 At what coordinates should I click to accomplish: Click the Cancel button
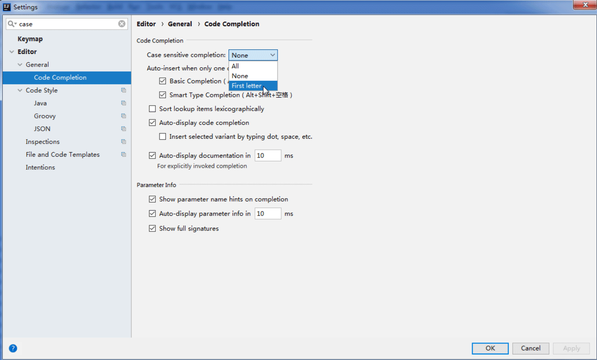click(x=530, y=348)
